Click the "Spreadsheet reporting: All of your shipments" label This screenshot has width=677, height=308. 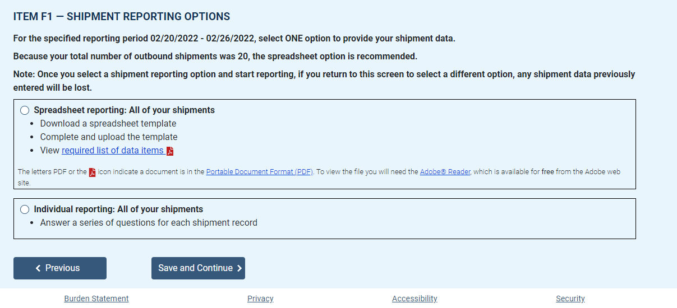pyautogui.click(x=124, y=110)
